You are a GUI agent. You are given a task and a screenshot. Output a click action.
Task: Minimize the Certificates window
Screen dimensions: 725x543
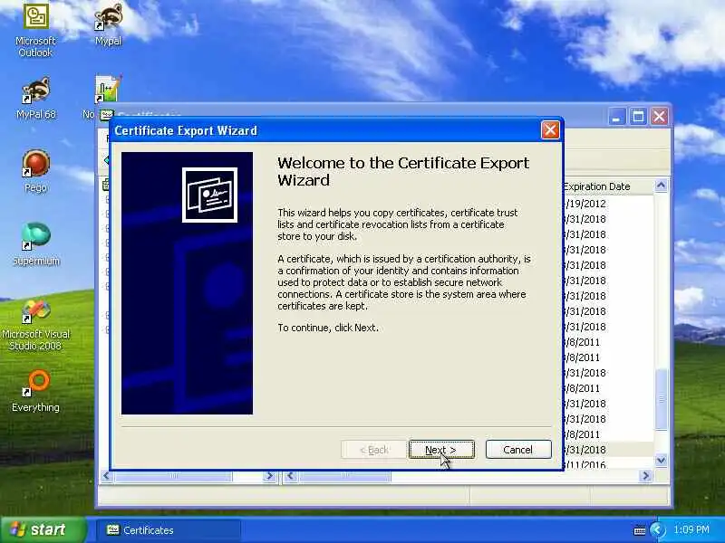tap(616, 117)
